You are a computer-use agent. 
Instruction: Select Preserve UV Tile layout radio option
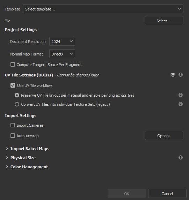(x=17, y=95)
